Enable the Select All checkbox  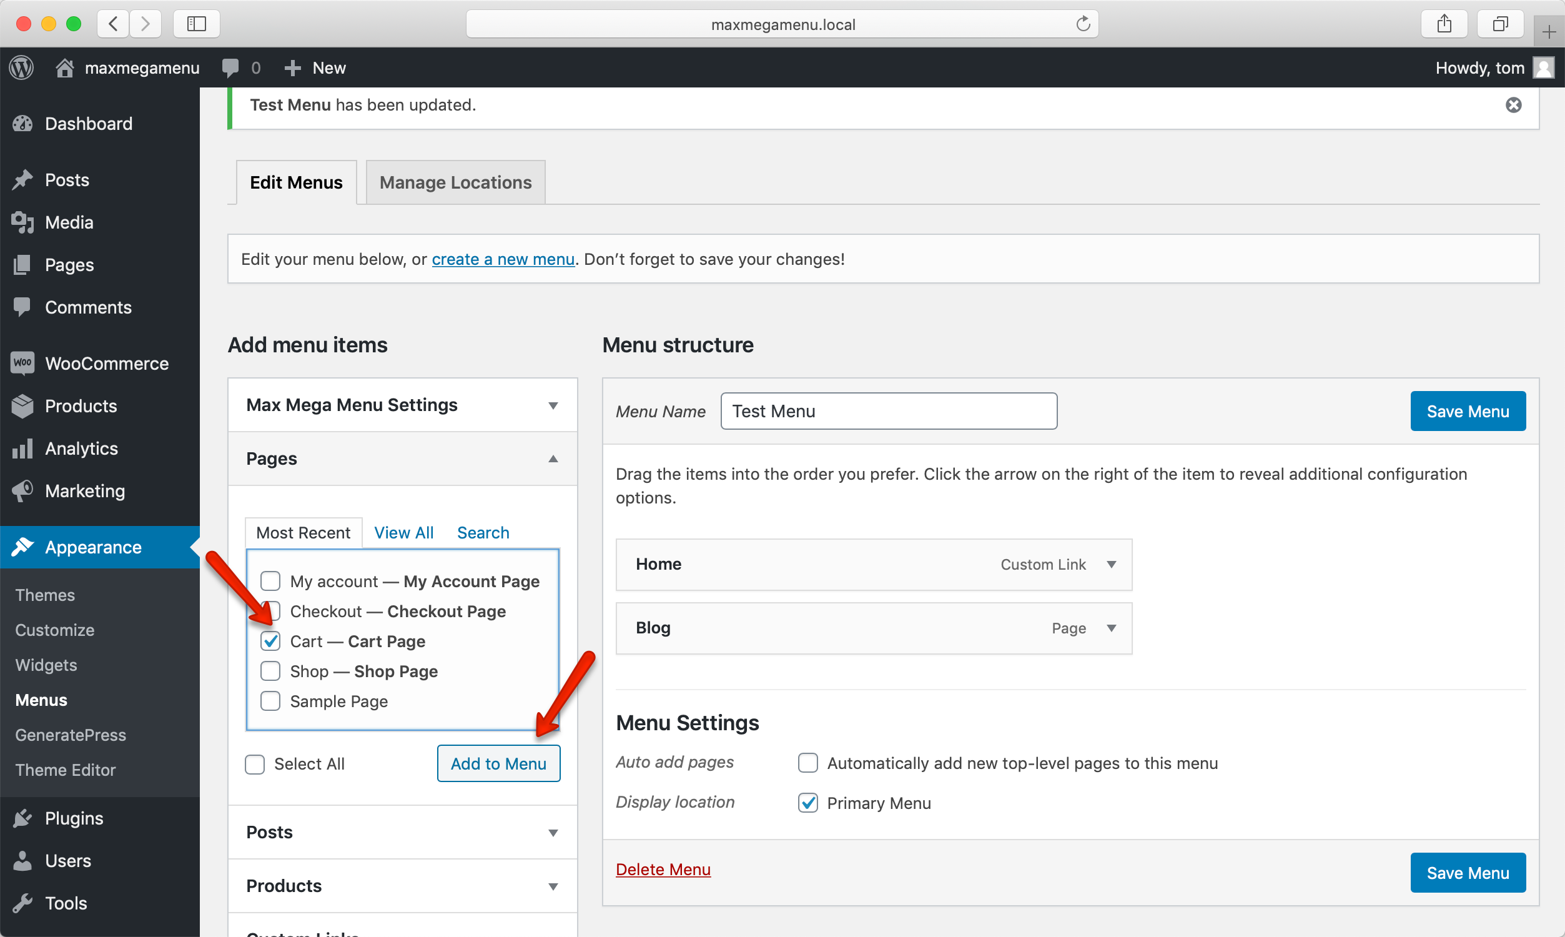pyautogui.click(x=255, y=764)
